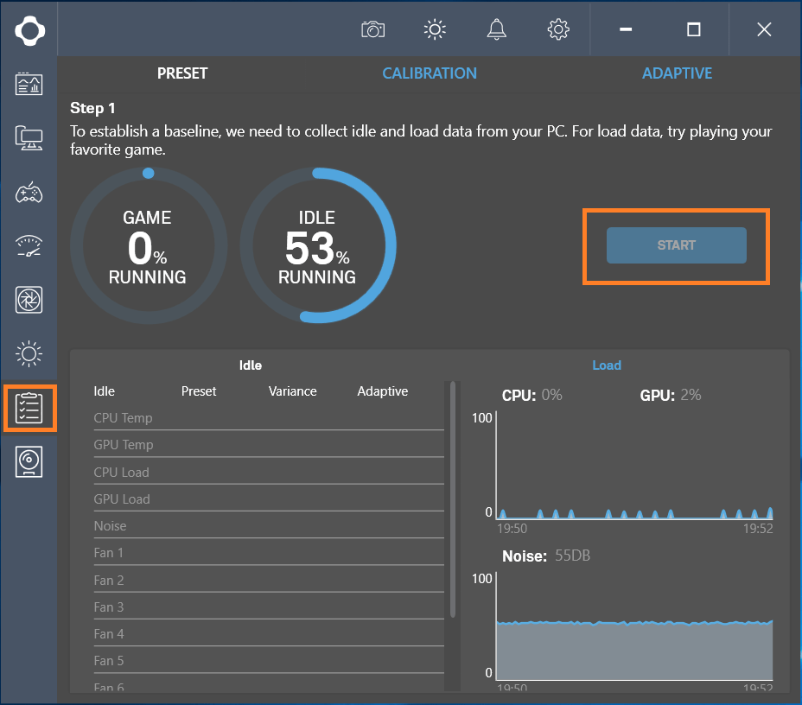Select the checklist tuning sidebar icon
Image resolution: width=802 pixels, height=705 pixels.
click(x=29, y=408)
